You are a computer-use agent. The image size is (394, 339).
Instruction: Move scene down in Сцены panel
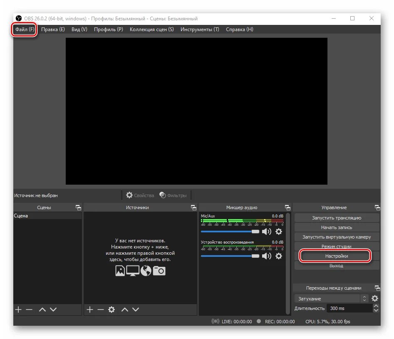coord(53,310)
